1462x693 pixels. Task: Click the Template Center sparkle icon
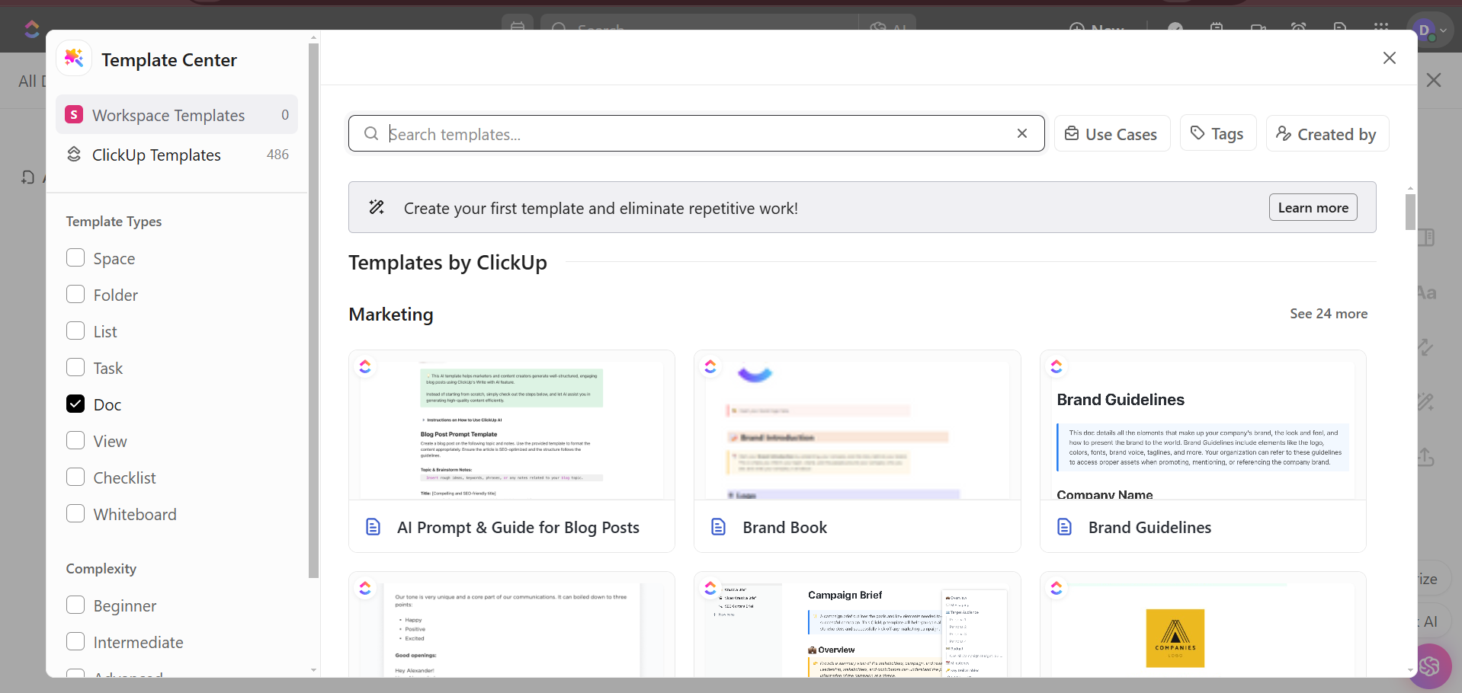point(75,59)
